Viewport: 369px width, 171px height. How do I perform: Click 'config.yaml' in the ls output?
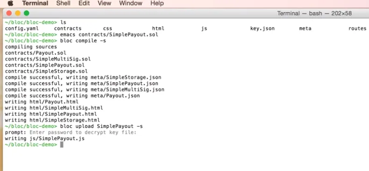pos(22,29)
